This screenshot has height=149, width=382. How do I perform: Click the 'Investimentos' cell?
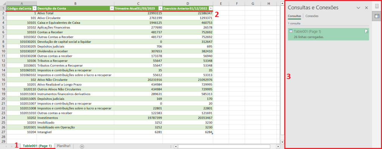(75, 118)
